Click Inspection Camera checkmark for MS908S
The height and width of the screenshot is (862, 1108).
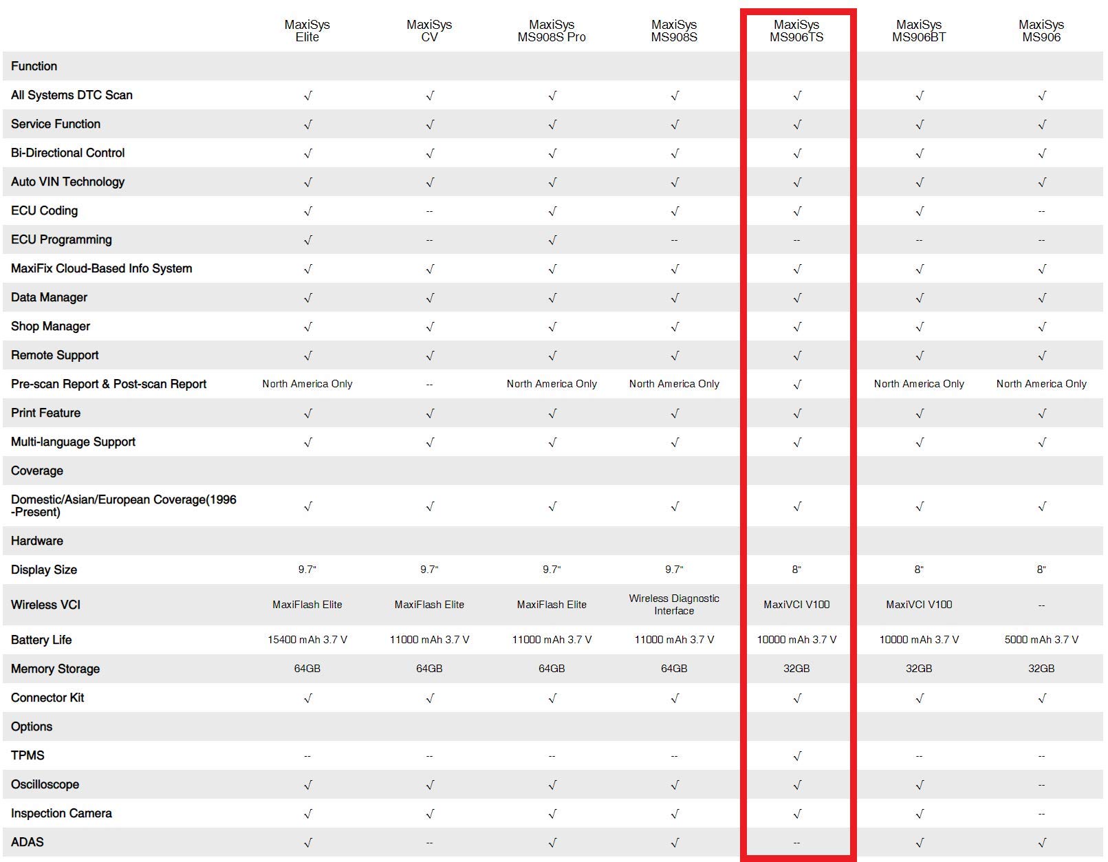pyautogui.click(x=675, y=814)
